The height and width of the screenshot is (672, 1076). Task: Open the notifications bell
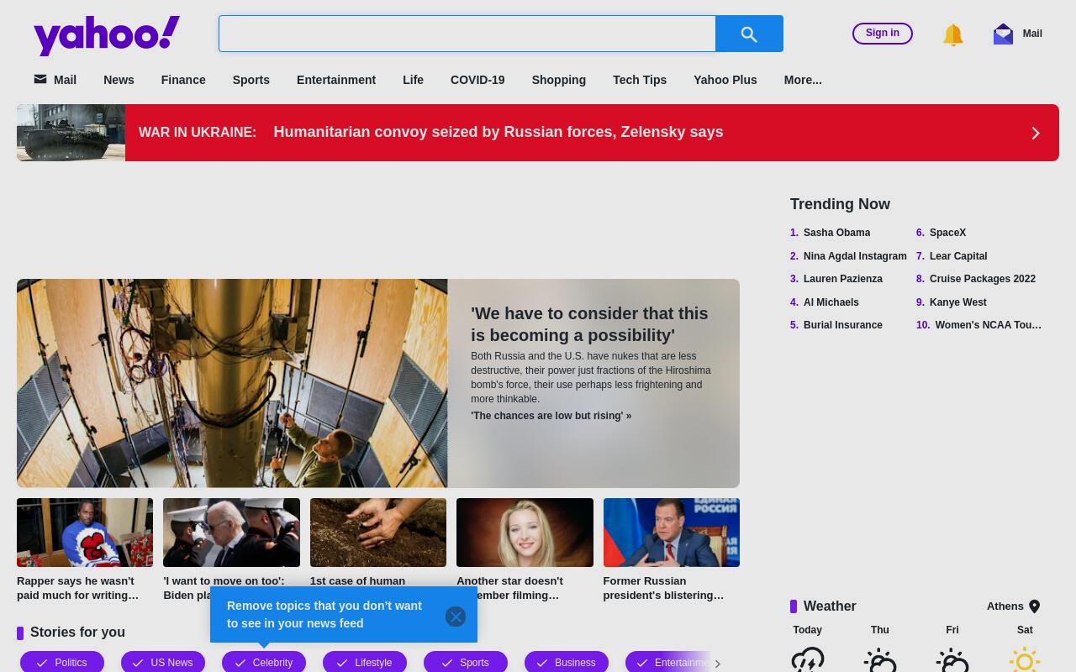tap(952, 34)
